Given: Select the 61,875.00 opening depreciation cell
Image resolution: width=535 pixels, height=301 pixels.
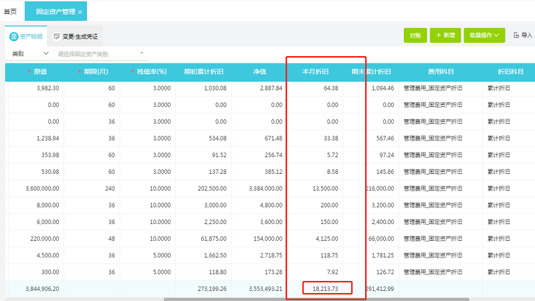Looking at the screenshot, I should [x=213, y=239].
